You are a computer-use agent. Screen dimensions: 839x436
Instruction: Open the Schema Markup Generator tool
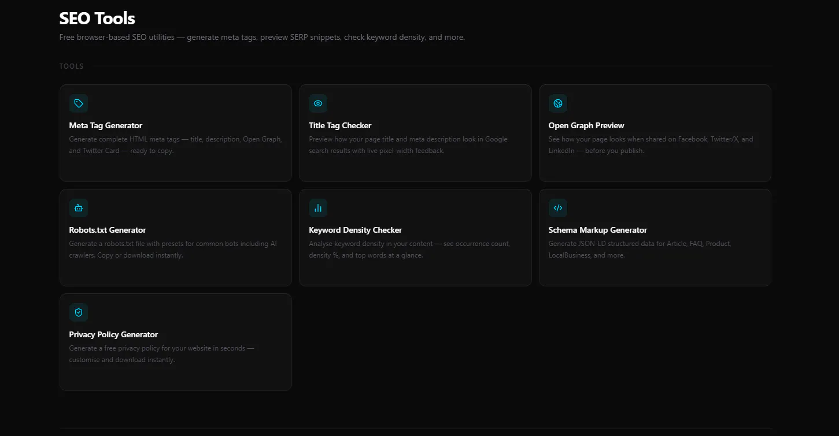click(655, 237)
